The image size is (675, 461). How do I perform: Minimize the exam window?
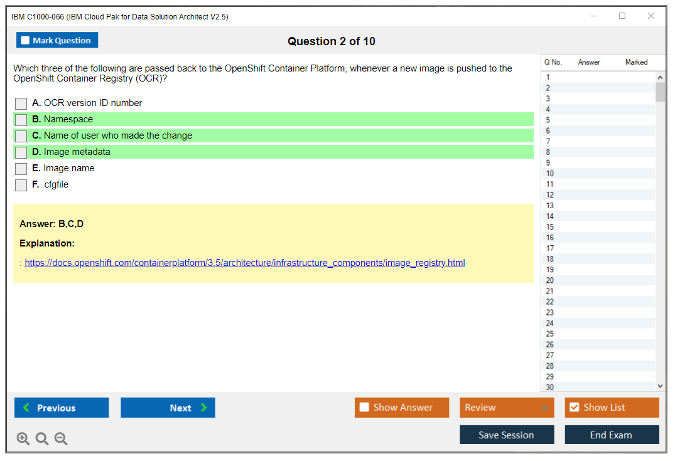coord(593,16)
